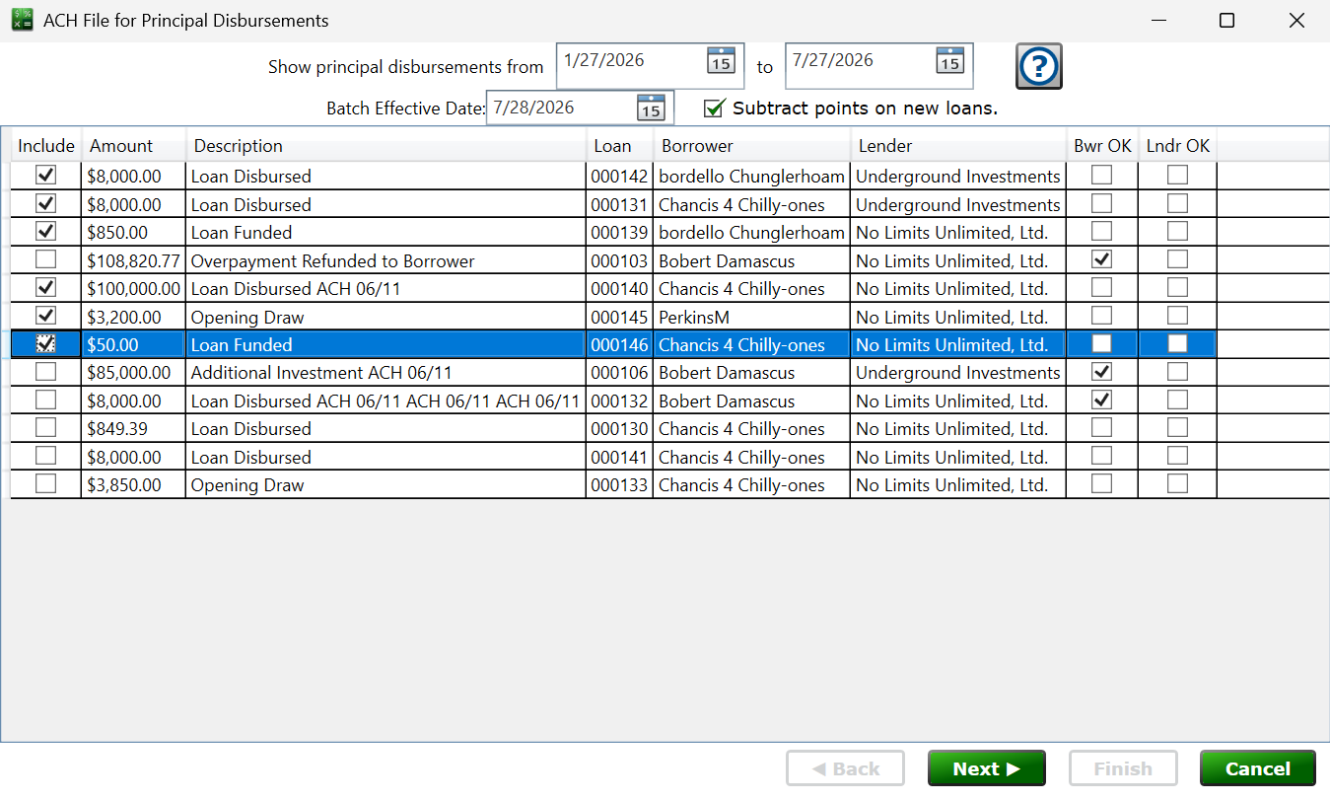Uncheck Include for loan 000139
1330x801 pixels.
pos(45,232)
